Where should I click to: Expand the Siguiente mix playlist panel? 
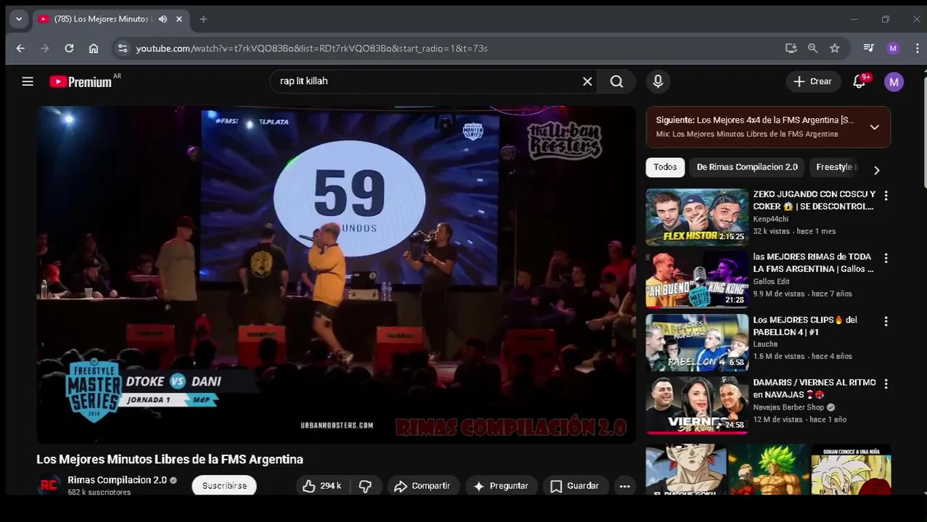[874, 127]
